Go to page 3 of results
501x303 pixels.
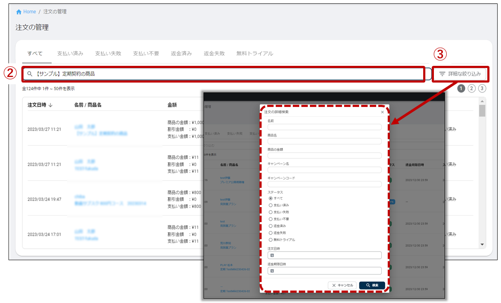(482, 89)
